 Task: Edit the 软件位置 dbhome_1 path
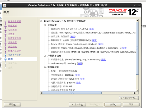(124, 48)
